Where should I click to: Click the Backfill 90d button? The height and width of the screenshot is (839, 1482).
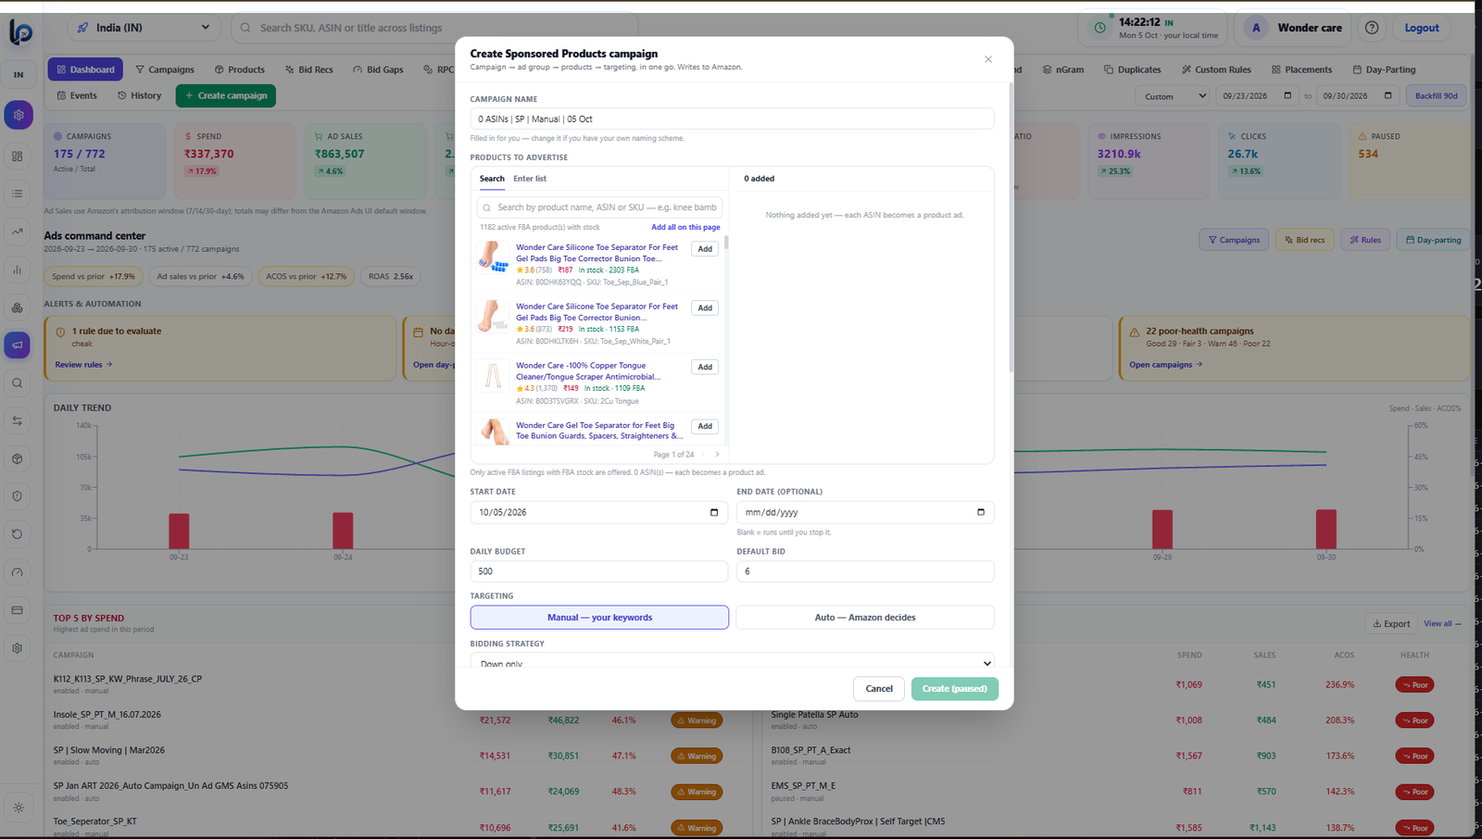(x=1437, y=95)
